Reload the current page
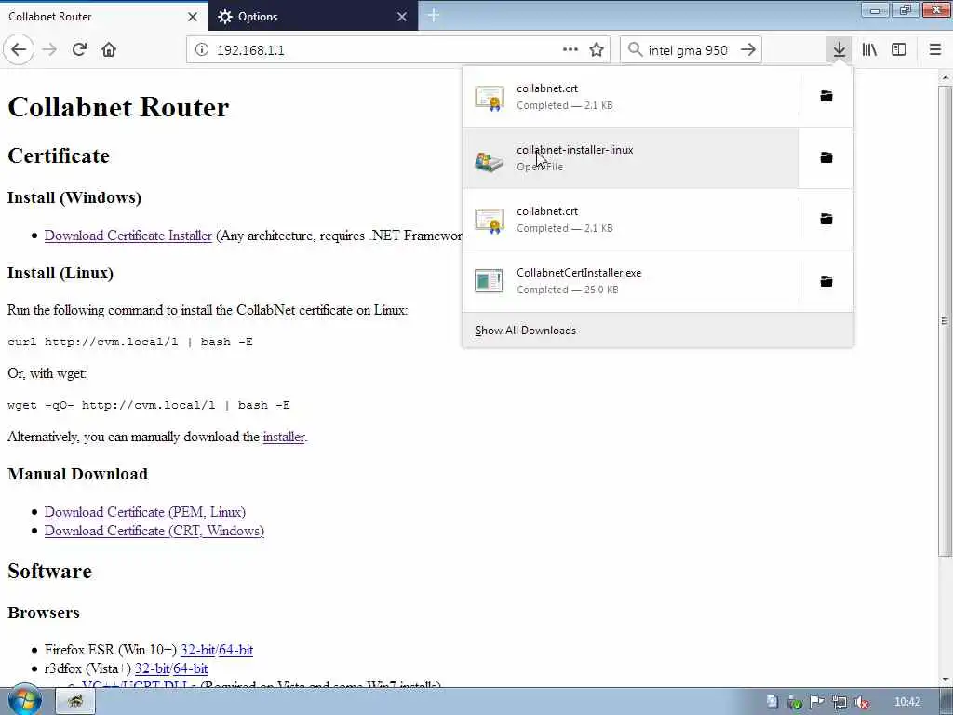The height and width of the screenshot is (715, 953). pyautogui.click(x=79, y=50)
